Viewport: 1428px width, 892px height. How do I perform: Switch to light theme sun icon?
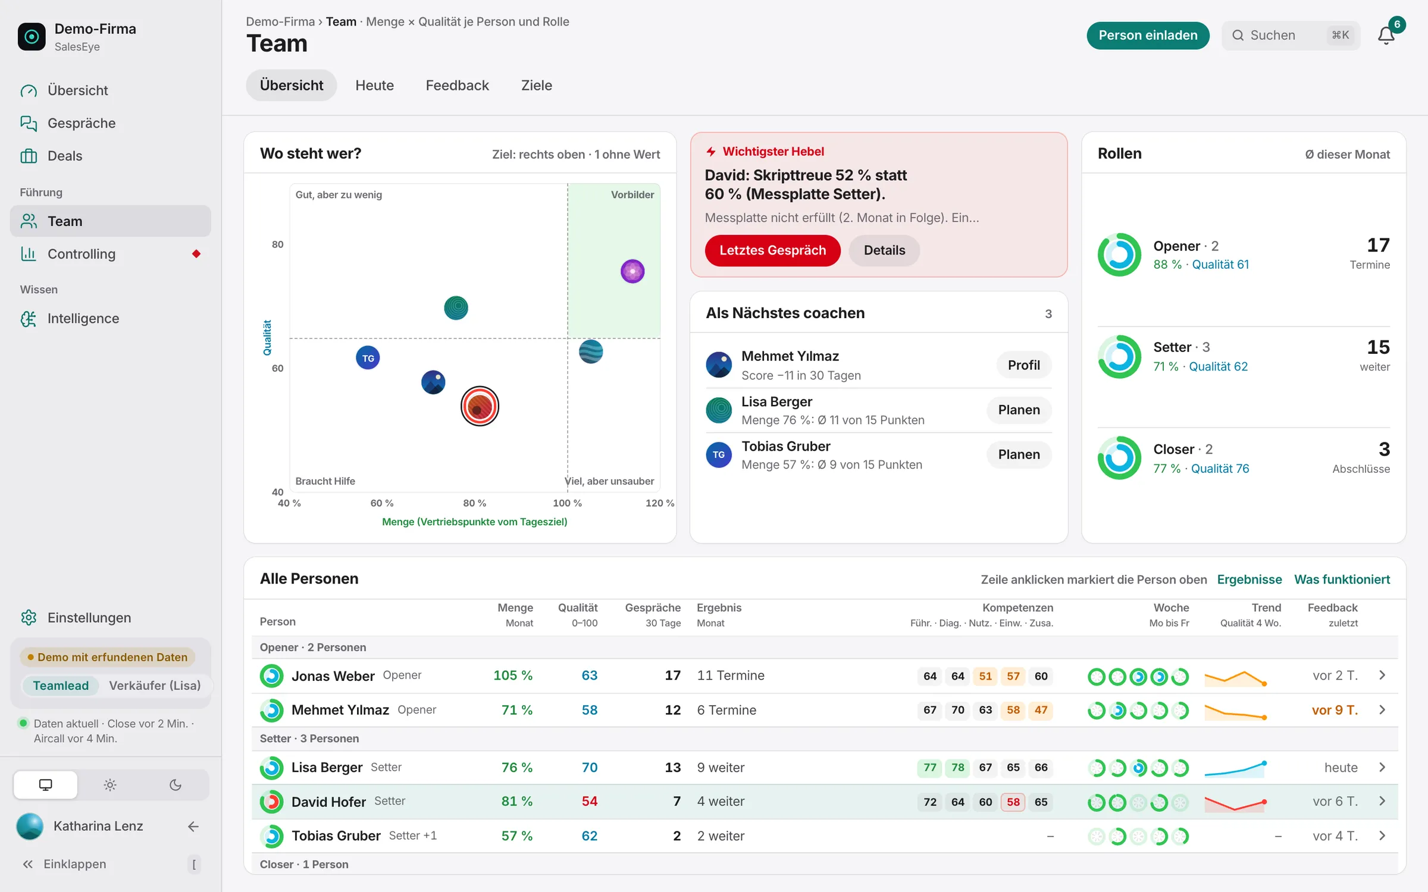coord(110,785)
